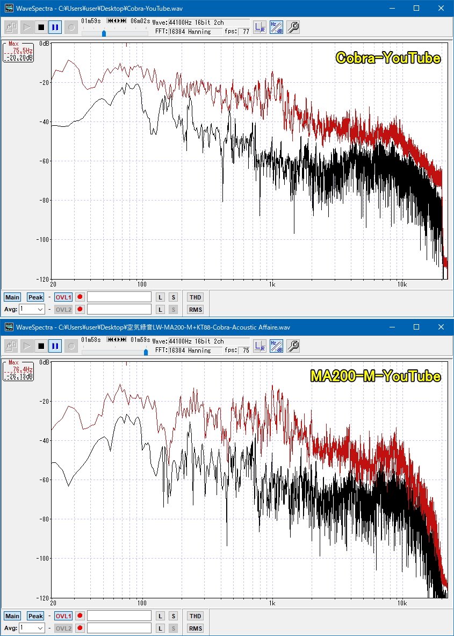Viewport: 454px width, 636px height.
Task: L/R channel display icon, MA200-M window
Action: click(x=260, y=346)
